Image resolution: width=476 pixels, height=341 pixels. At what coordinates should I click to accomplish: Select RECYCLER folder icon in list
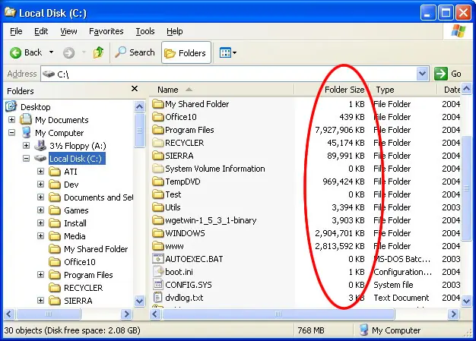pos(158,143)
